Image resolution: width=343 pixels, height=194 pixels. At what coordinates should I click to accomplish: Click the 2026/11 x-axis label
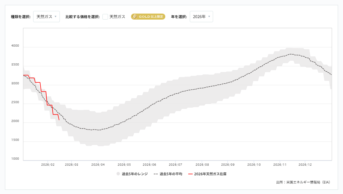tap(280, 165)
